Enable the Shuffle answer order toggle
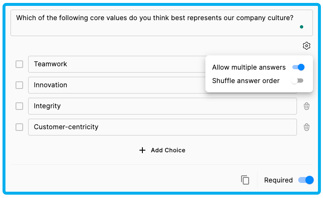 297,81
